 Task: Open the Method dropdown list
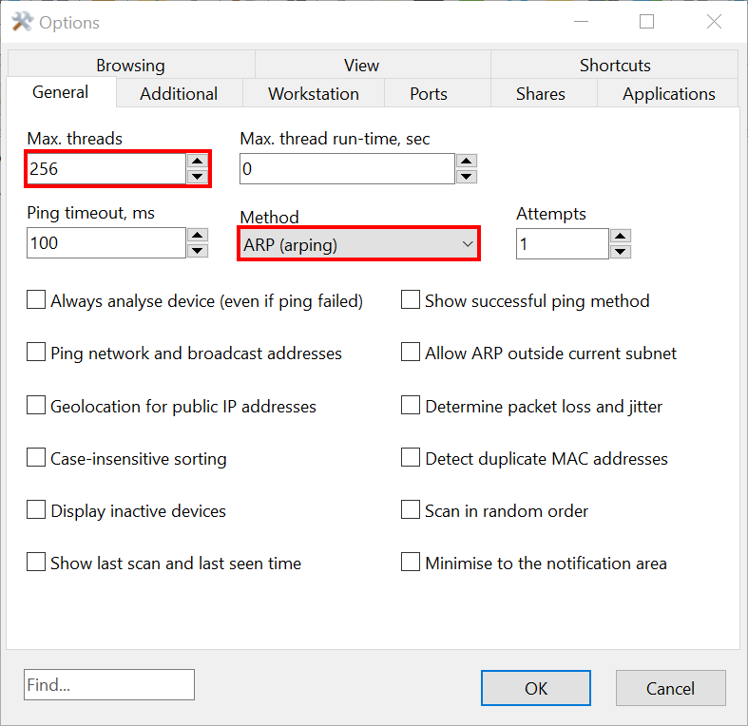pyautogui.click(x=358, y=244)
